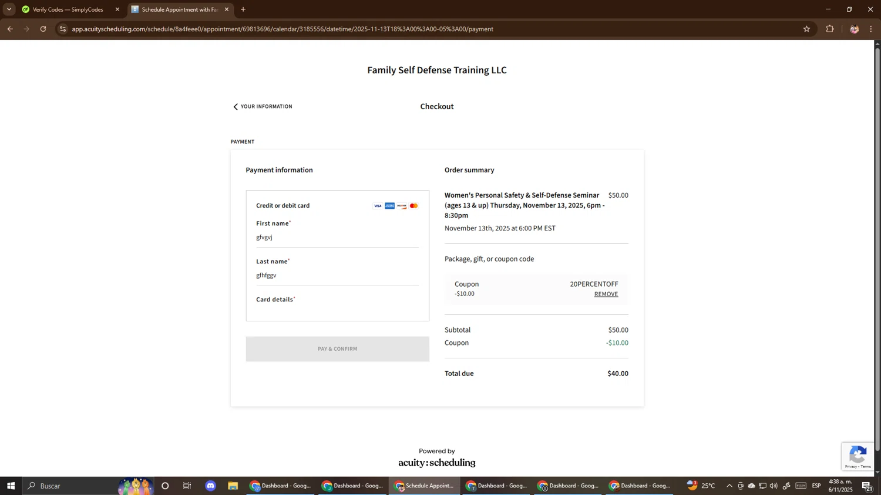View site information icon in address bar

point(63,29)
